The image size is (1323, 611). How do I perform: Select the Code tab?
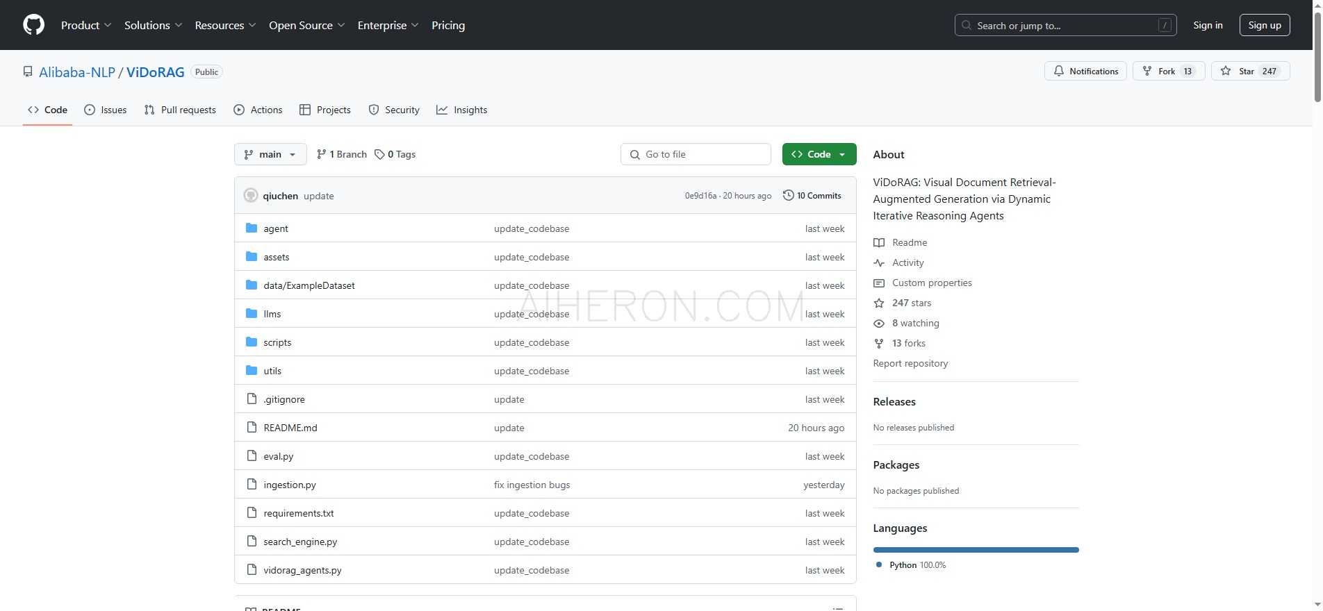[x=47, y=110]
